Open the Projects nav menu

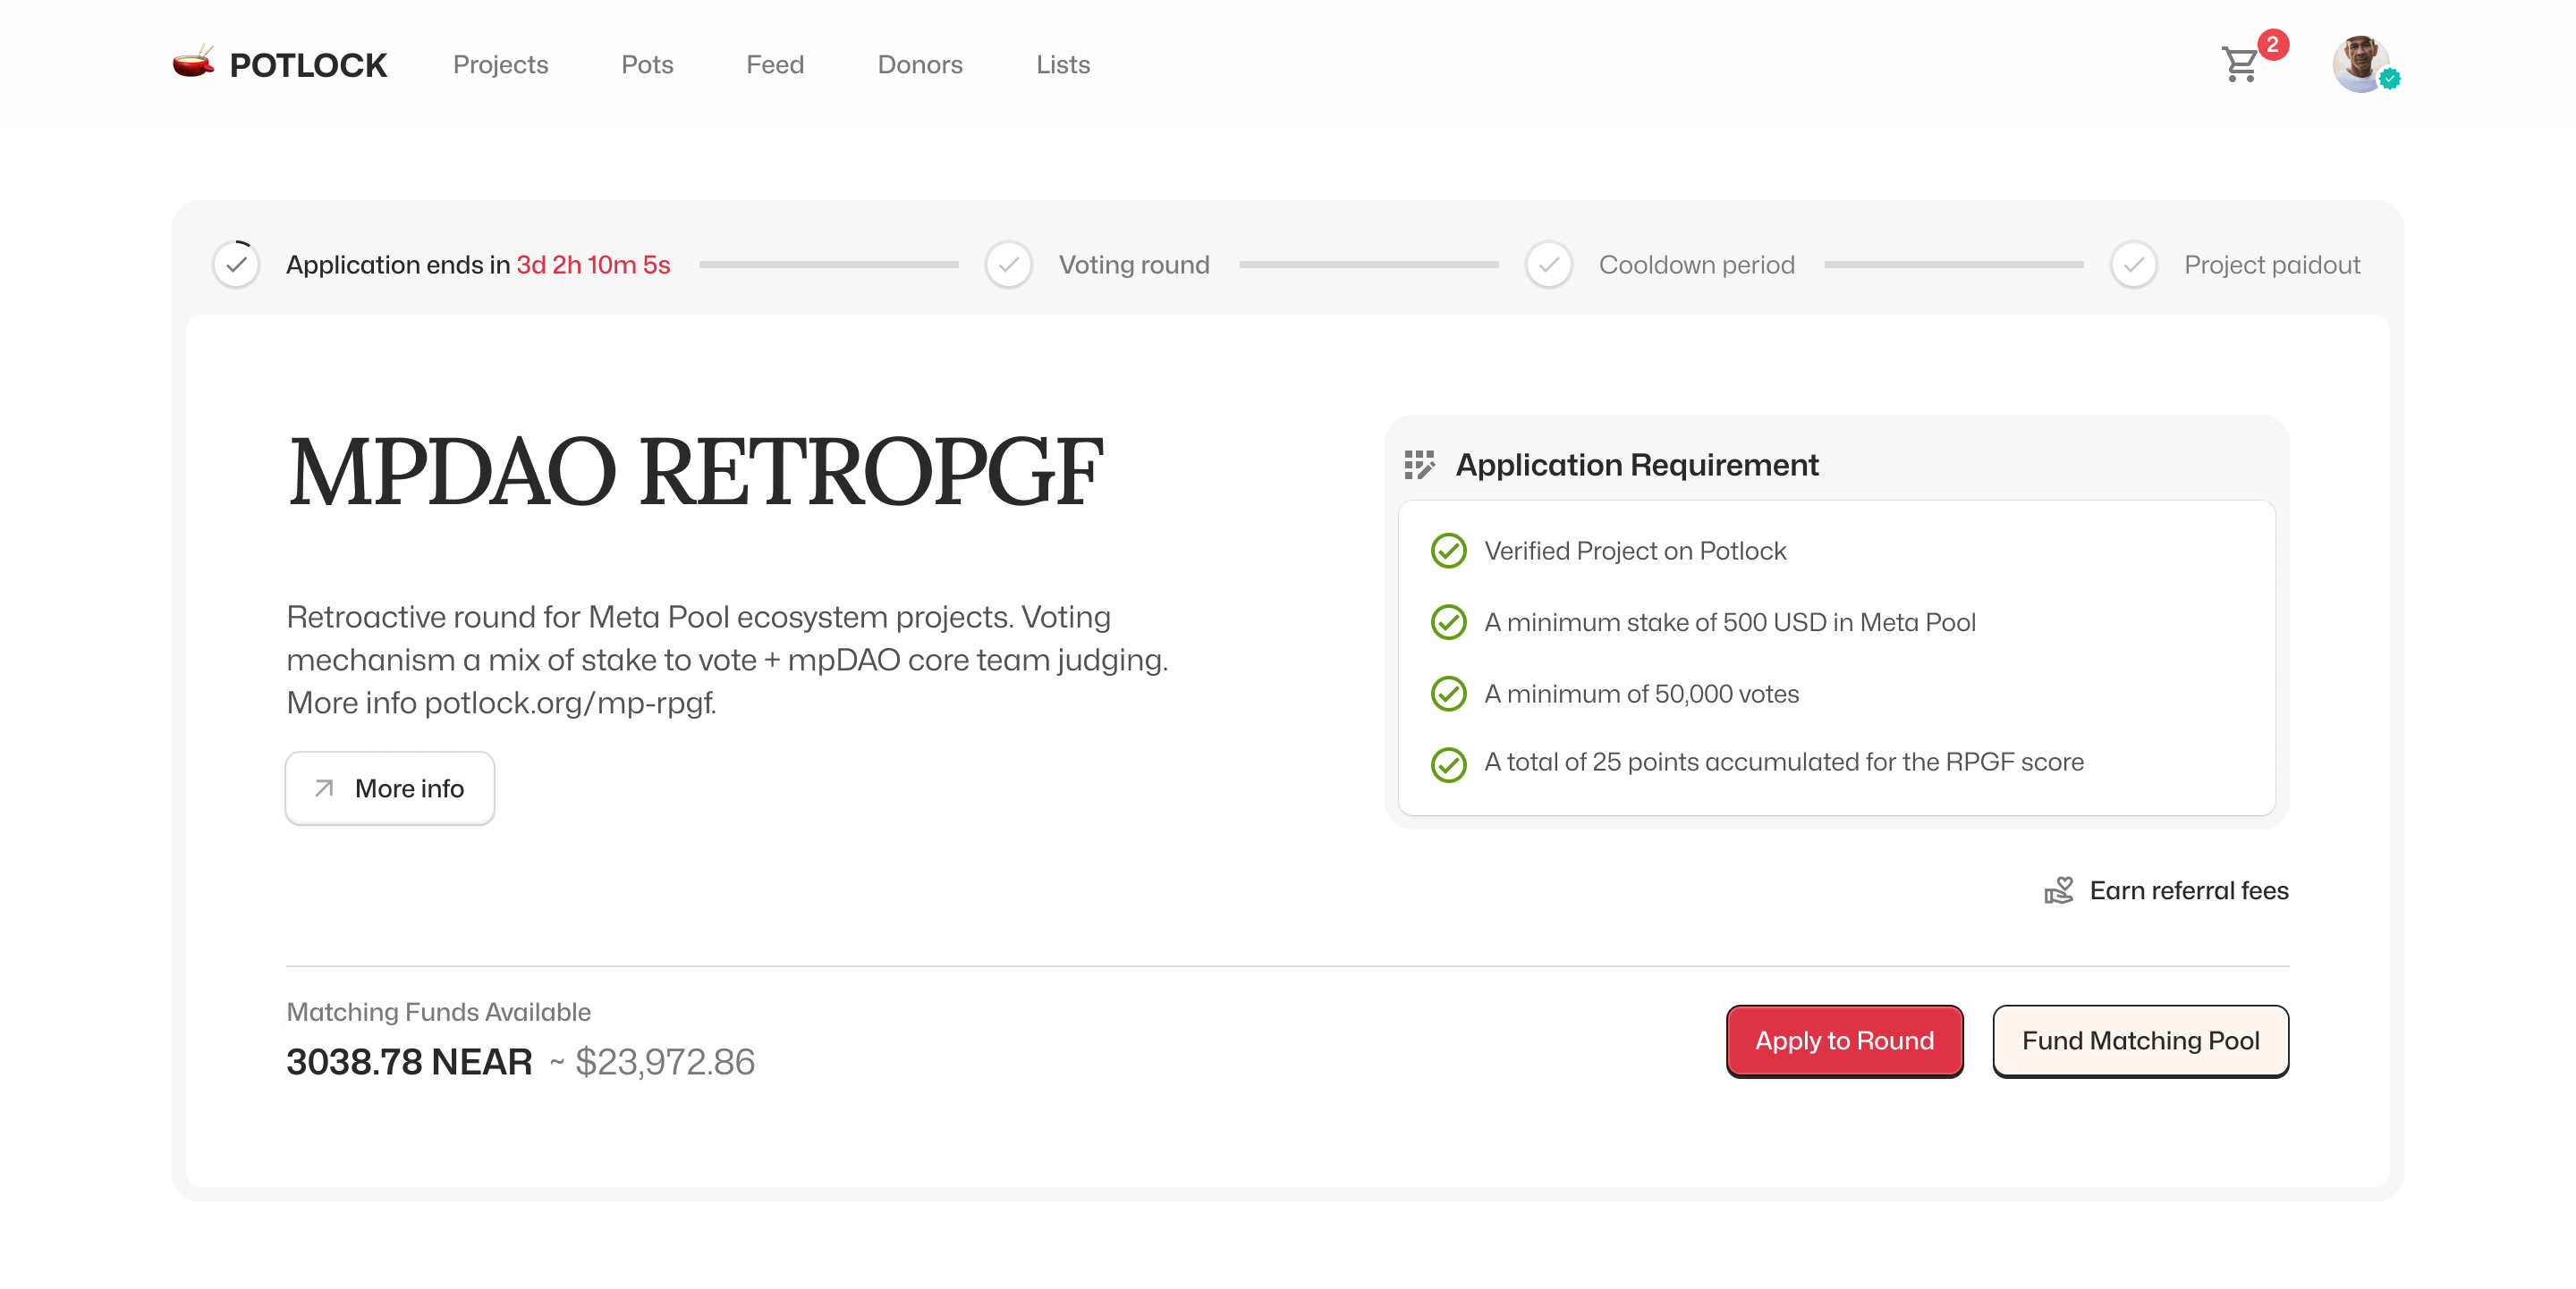[500, 65]
